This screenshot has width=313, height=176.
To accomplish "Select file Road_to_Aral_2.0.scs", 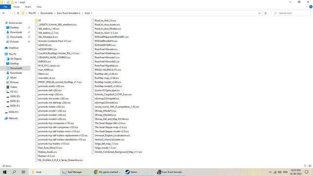I will click(104, 21).
